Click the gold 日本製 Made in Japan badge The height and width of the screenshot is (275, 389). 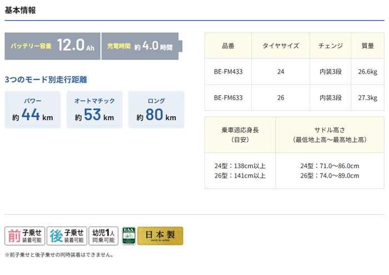[x=160, y=236]
